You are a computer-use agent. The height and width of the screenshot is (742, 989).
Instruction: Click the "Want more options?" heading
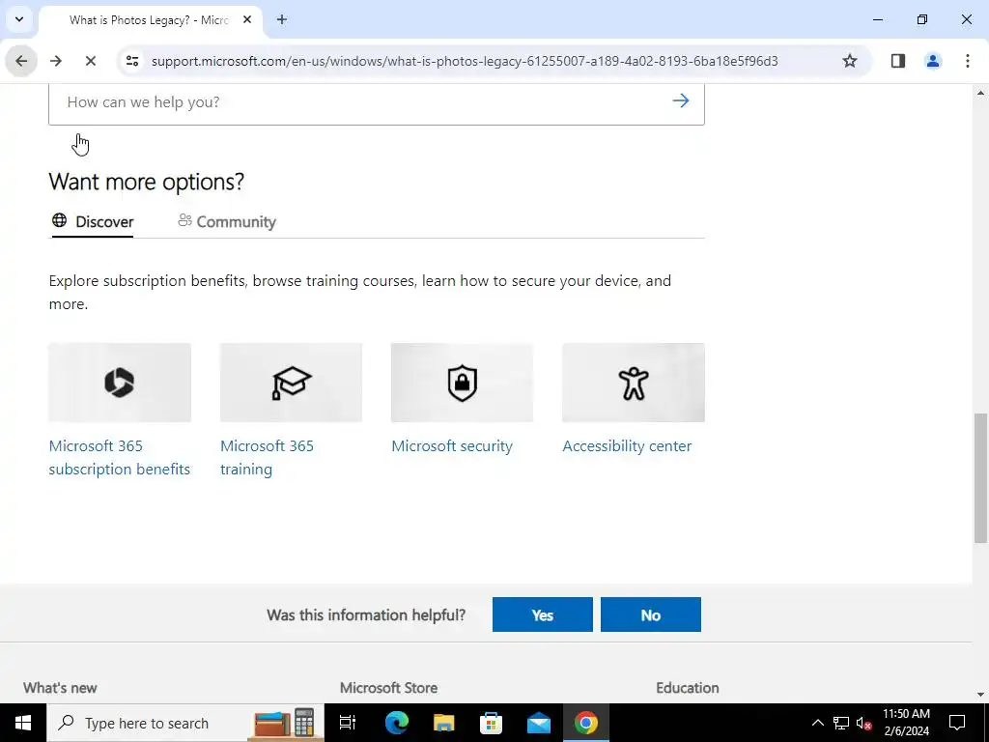click(x=147, y=182)
